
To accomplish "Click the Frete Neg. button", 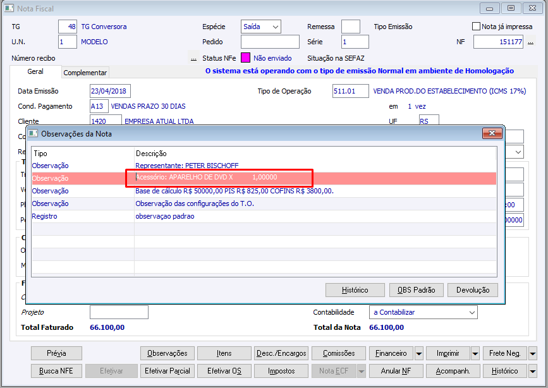I will [x=504, y=353].
